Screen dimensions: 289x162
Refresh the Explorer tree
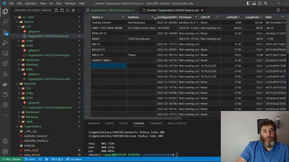pos(68,10)
